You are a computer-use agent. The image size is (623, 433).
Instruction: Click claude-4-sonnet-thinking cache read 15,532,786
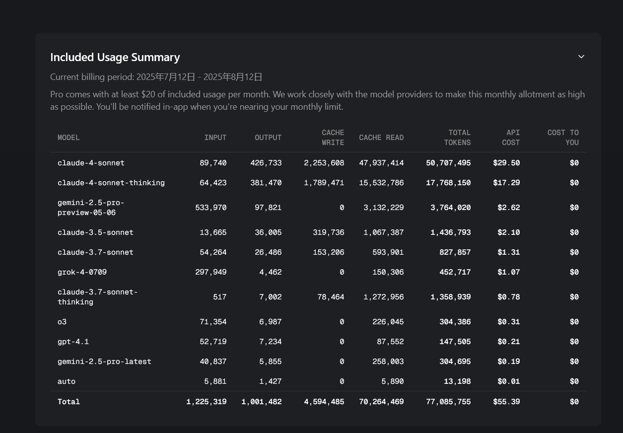click(x=381, y=183)
